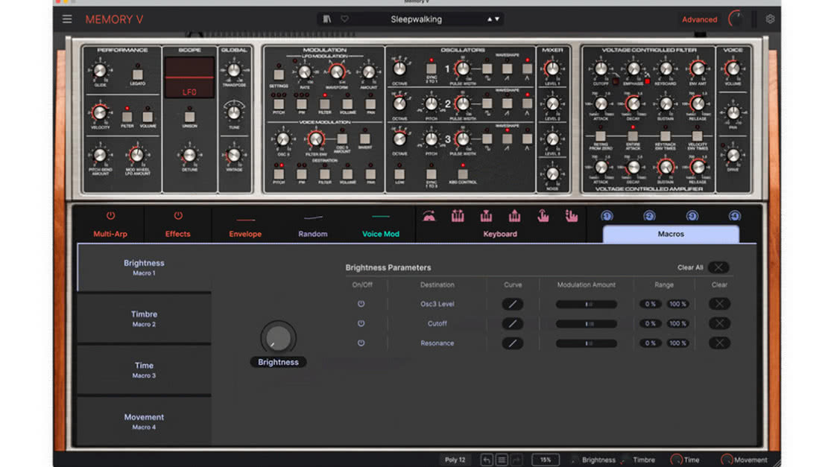Open the Poly 12 polyphony selector
This screenshot has width=834, height=467.
click(x=455, y=460)
